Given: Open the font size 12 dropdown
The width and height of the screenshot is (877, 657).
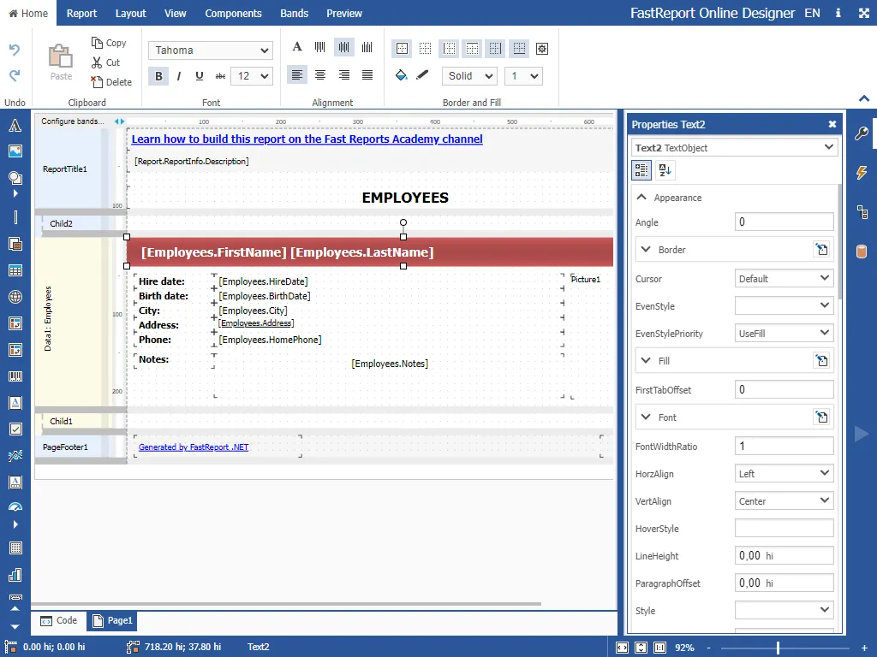Looking at the screenshot, I should (252, 76).
